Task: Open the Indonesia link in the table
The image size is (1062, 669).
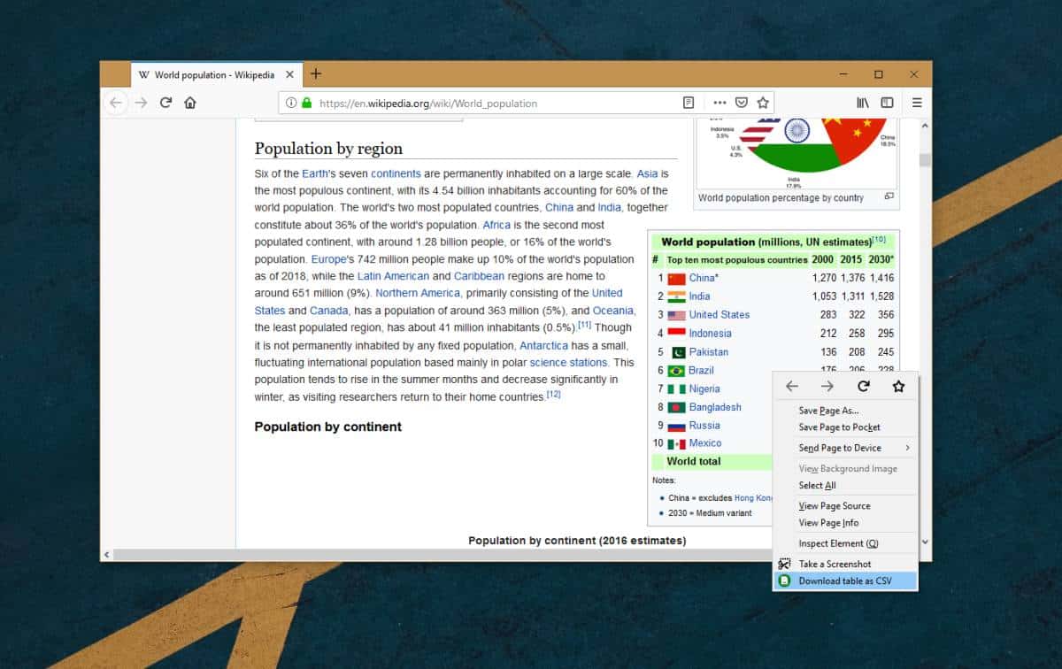Action: pos(710,334)
